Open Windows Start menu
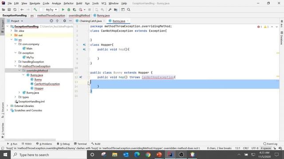The width and height of the screenshot is (284, 159). pos(5,155)
